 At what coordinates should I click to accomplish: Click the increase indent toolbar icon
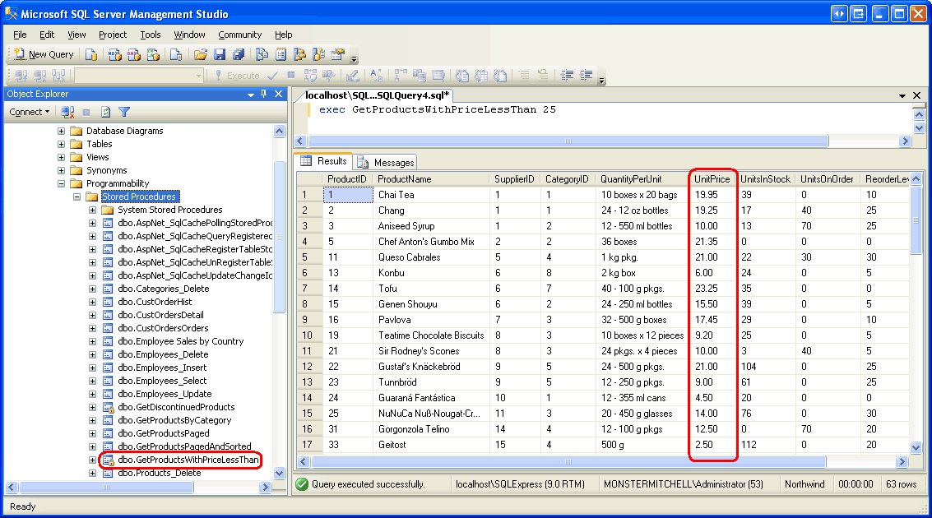click(586, 75)
